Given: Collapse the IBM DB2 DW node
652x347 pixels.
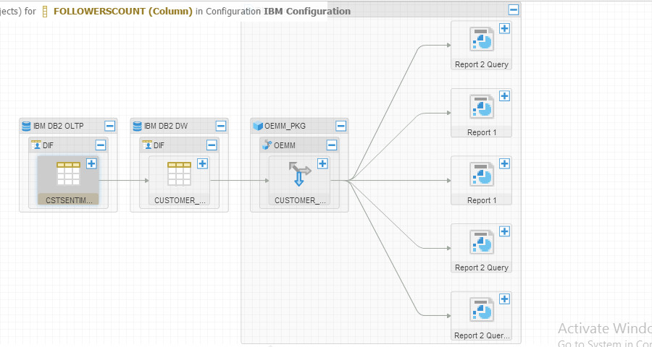Looking at the screenshot, I should [x=221, y=126].
